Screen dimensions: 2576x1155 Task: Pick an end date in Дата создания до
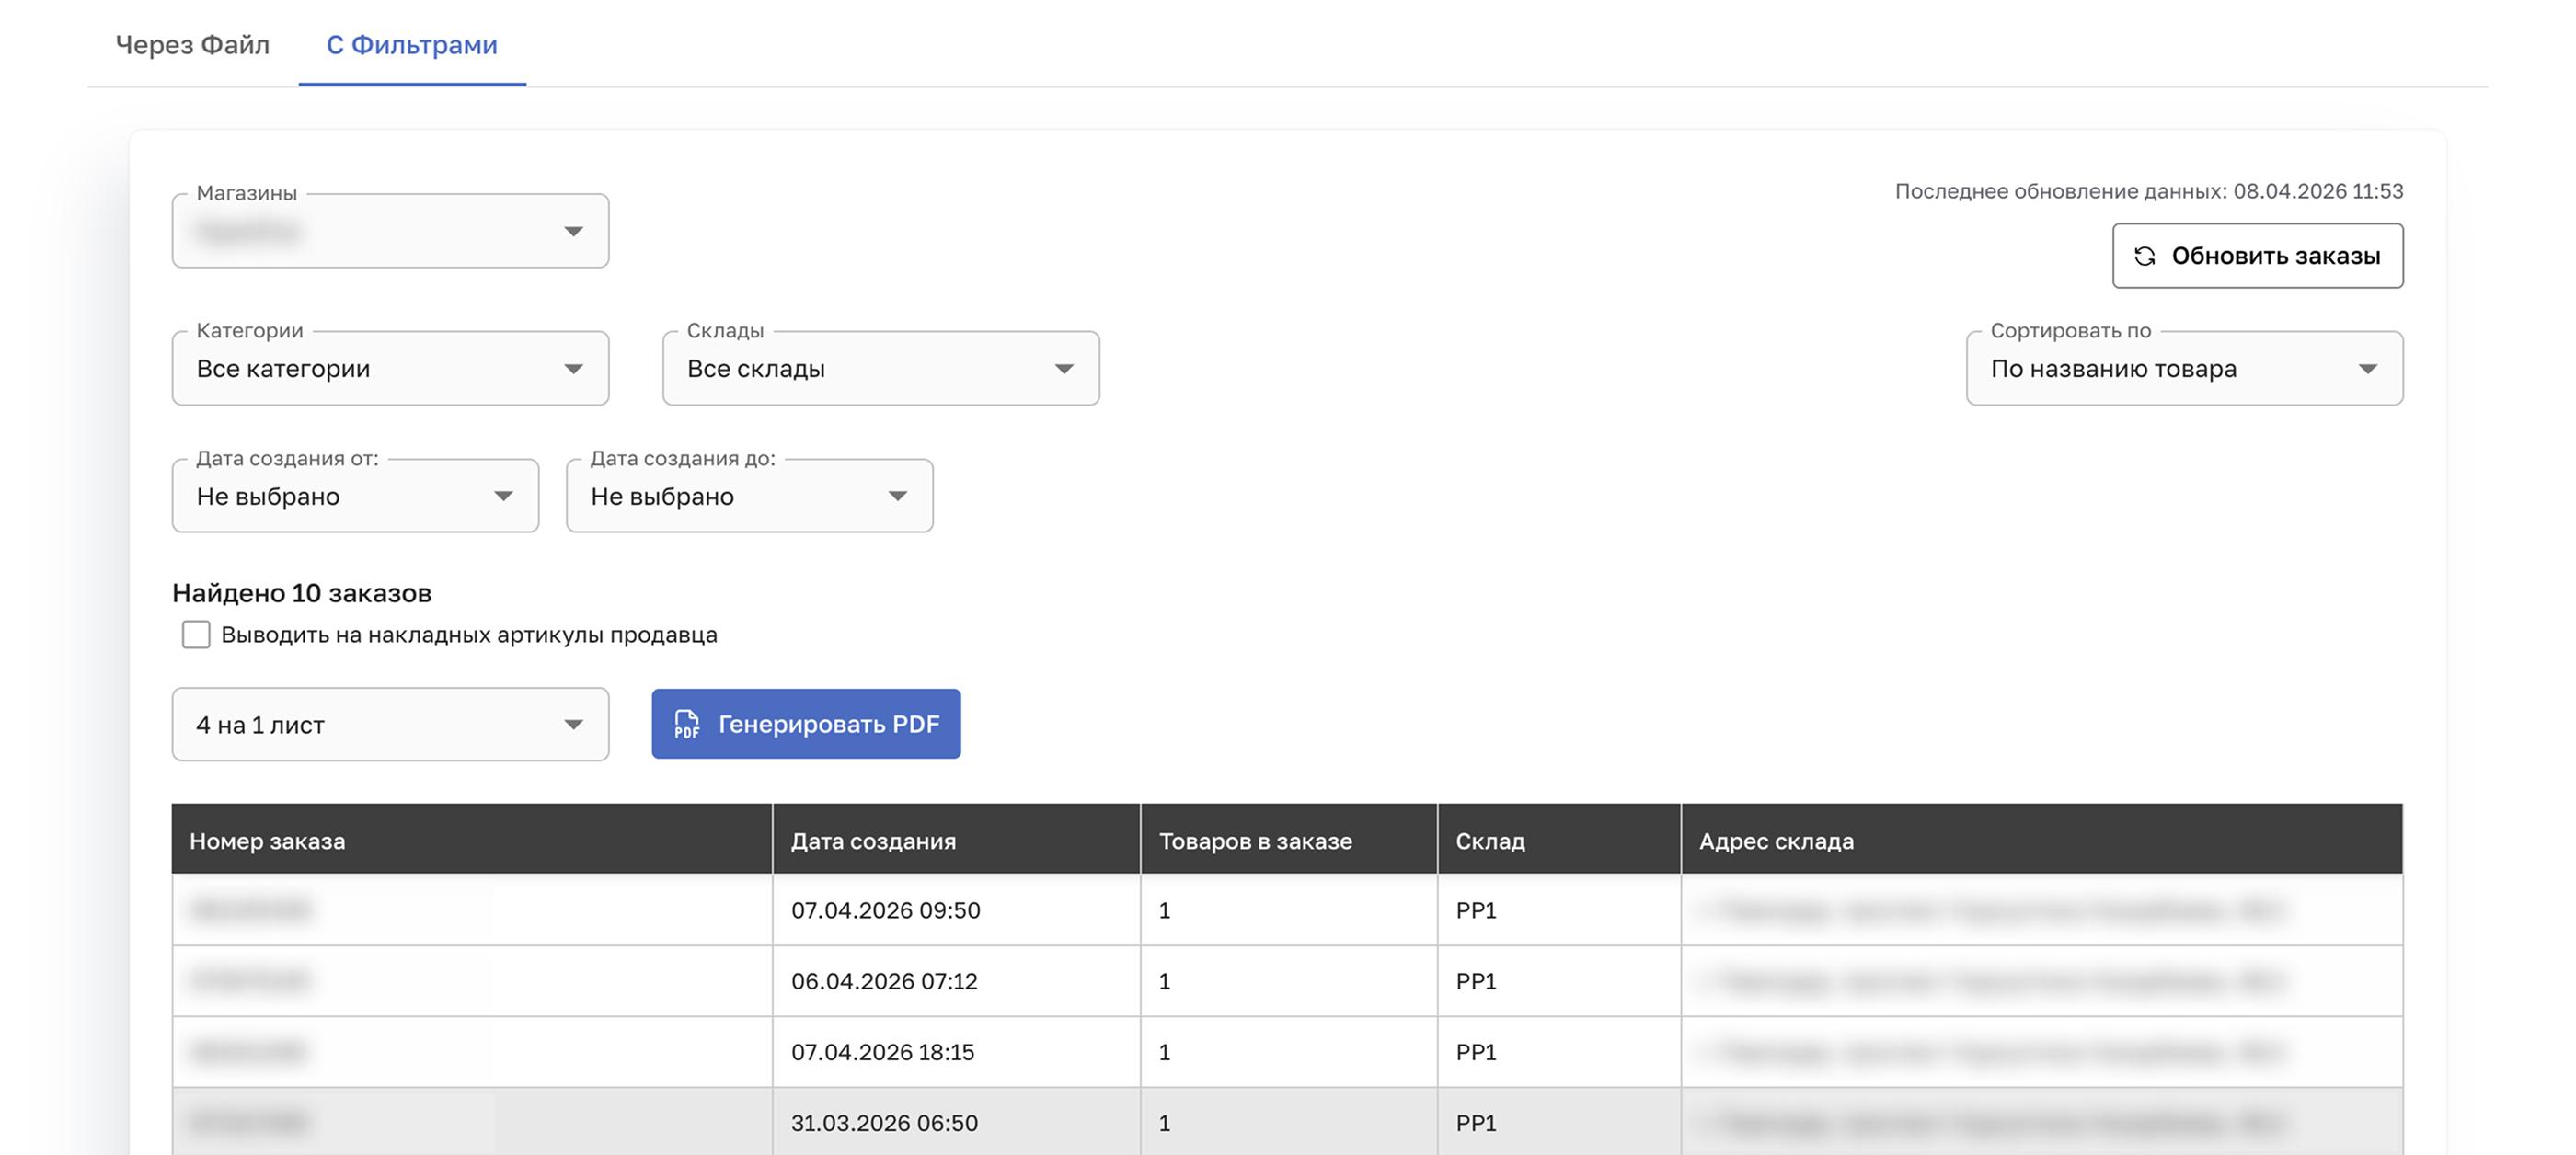749,497
